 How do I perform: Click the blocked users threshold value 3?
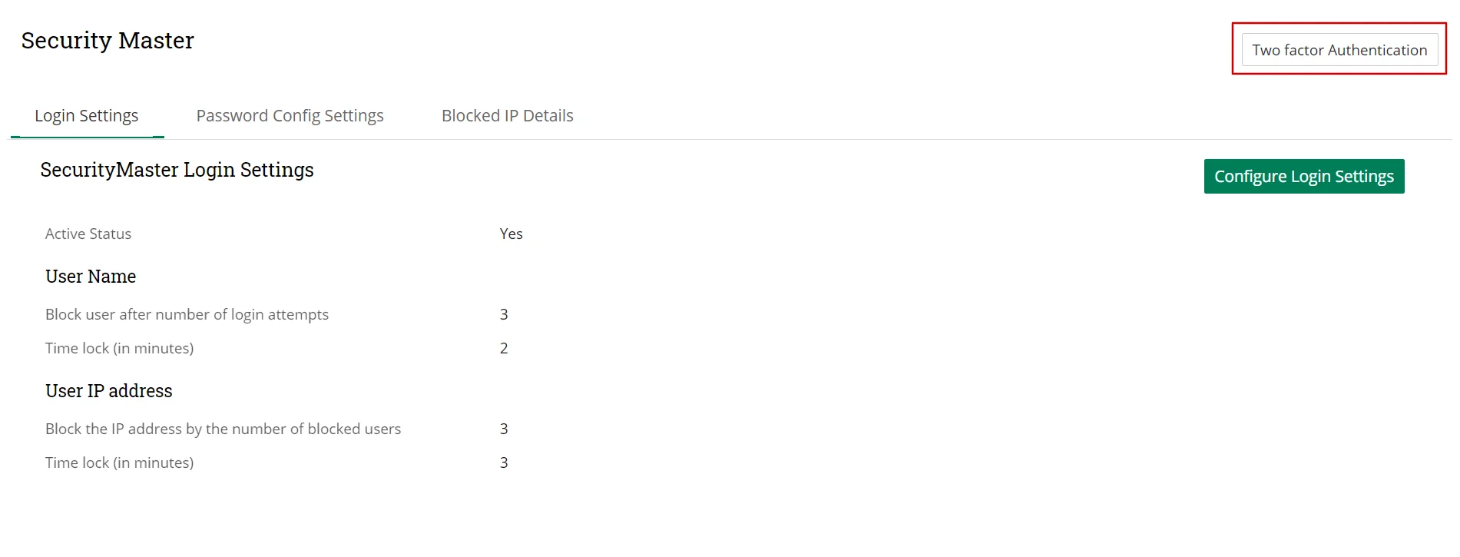(x=504, y=429)
